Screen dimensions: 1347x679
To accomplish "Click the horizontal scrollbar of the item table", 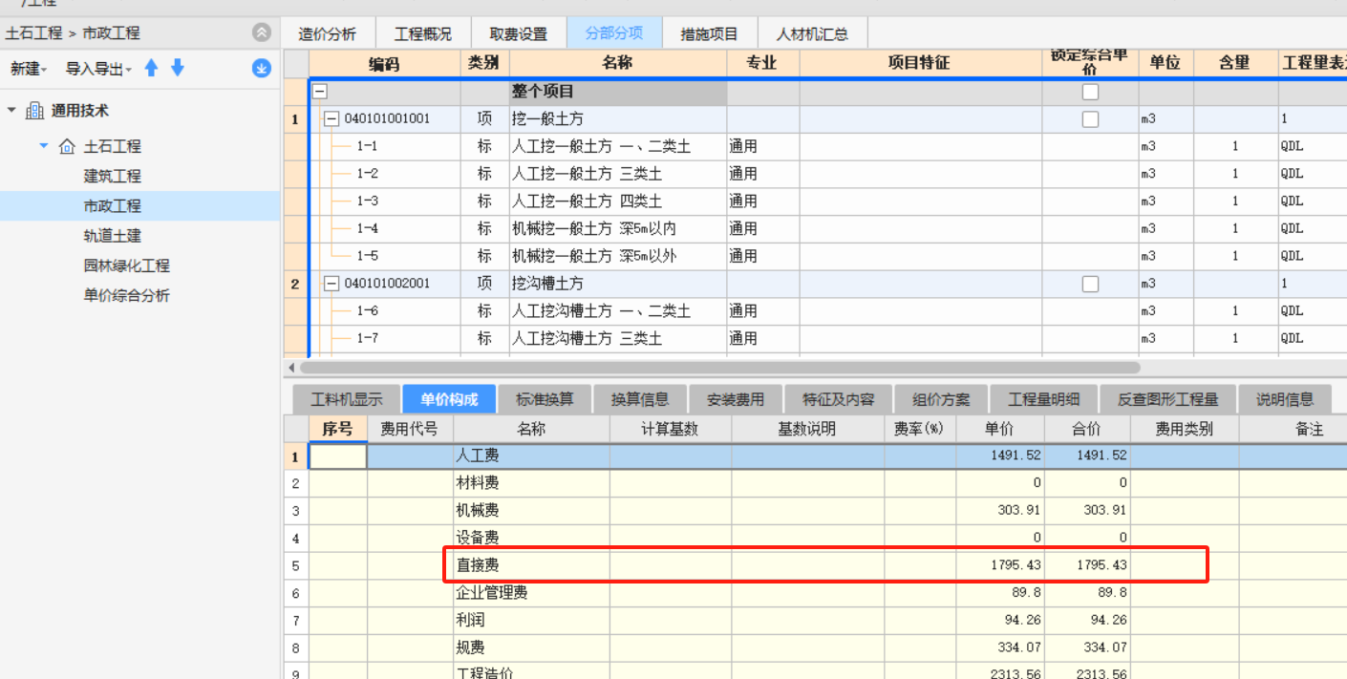I will tap(719, 367).
